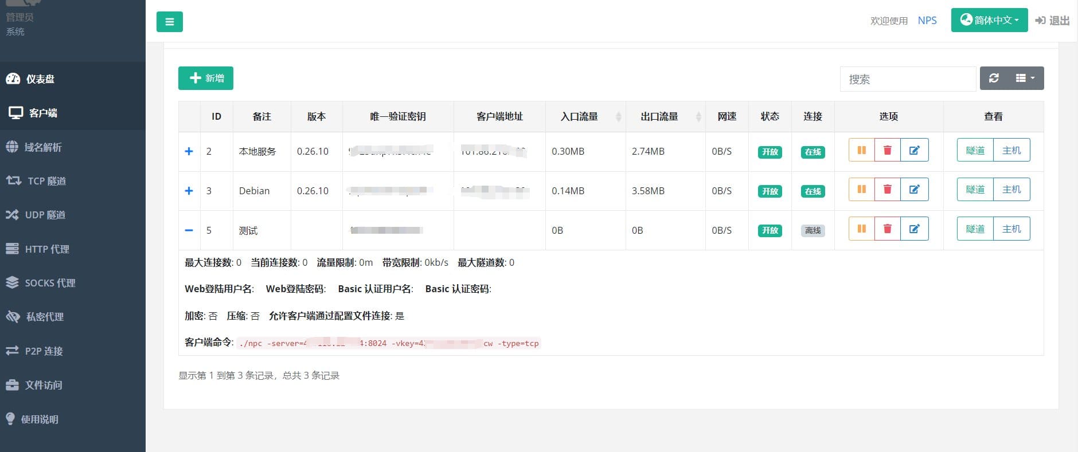Viewport: 1078px width, 452px height.
Task: Toggle pause on the 测试 client
Action: pos(861,229)
